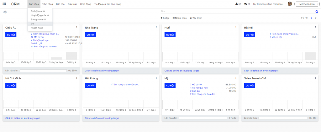Open the apps grid menu icon
Screen dimensions: 321x132
pyautogui.click(x=4, y=4)
